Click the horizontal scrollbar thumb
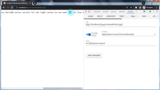This screenshot has width=160, height=90. (62, 88)
